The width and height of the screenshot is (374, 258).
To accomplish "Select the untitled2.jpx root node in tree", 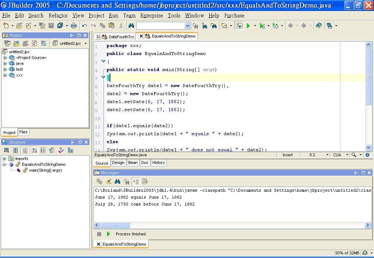I will click(x=19, y=52).
